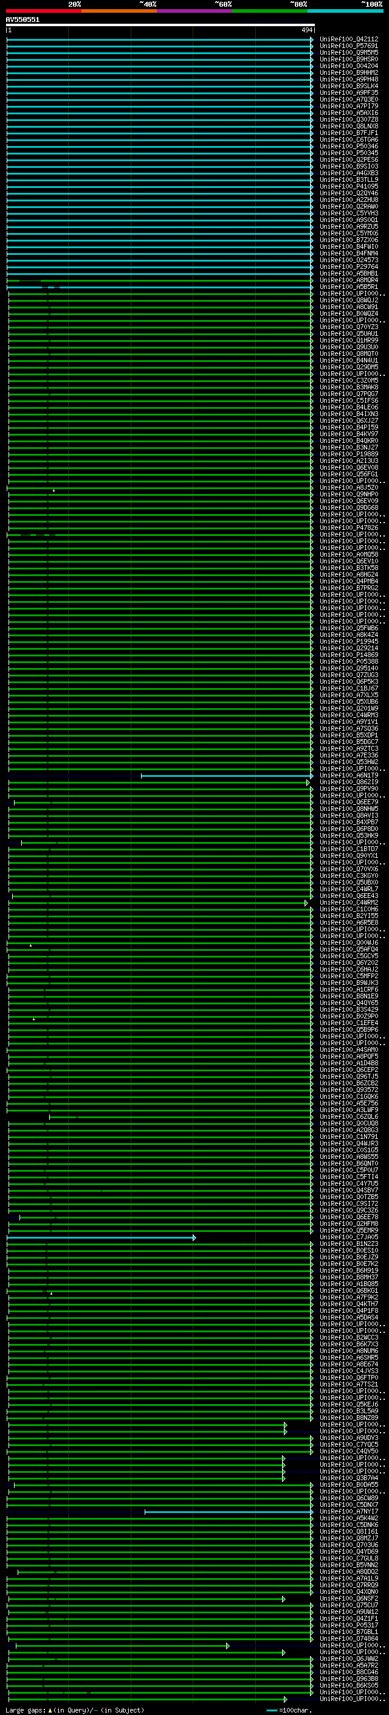
Task: Open hit UniRef100_B9HSR0
Action: [x=349, y=59]
